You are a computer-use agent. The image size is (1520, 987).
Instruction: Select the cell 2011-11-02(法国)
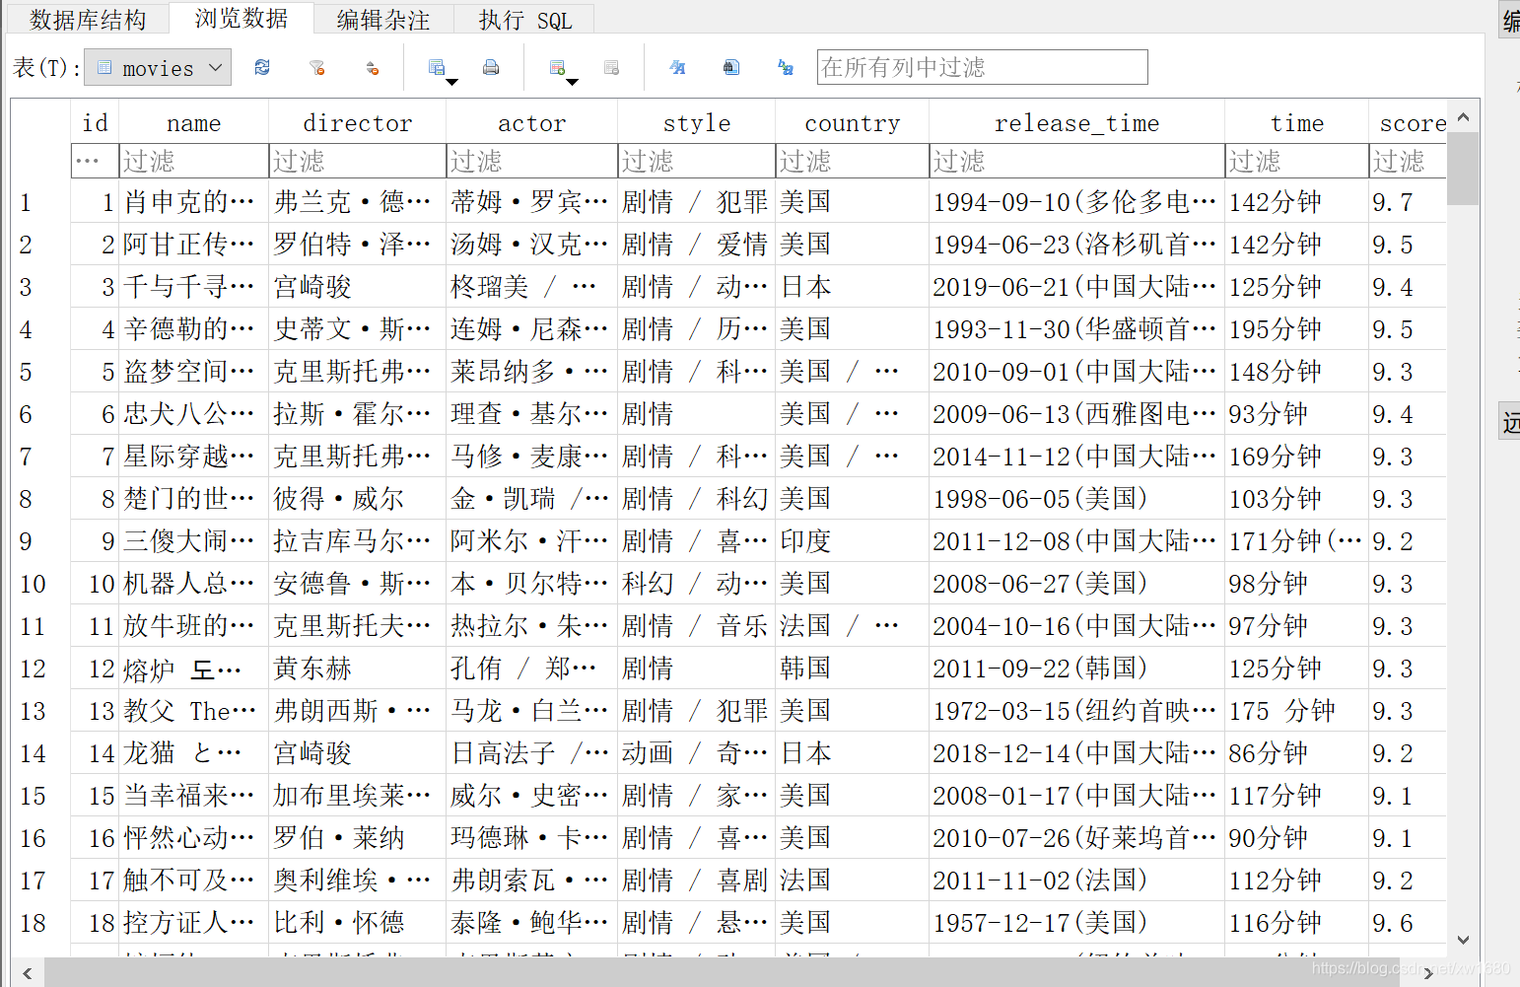pos(1076,881)
